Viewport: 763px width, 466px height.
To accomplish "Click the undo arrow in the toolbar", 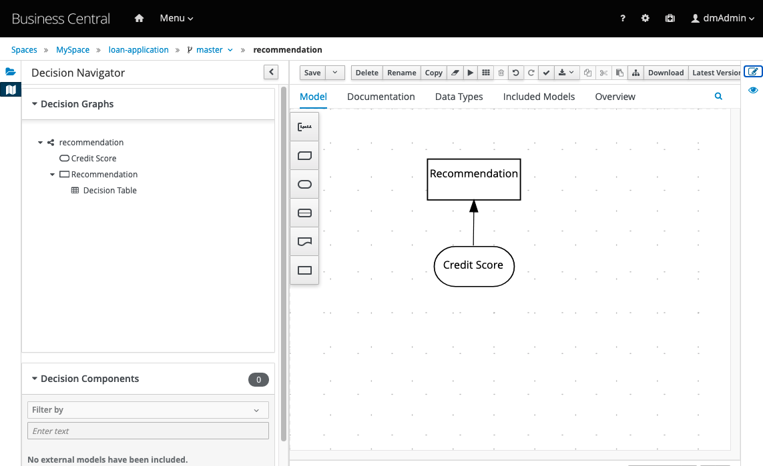I will [515, 73].
